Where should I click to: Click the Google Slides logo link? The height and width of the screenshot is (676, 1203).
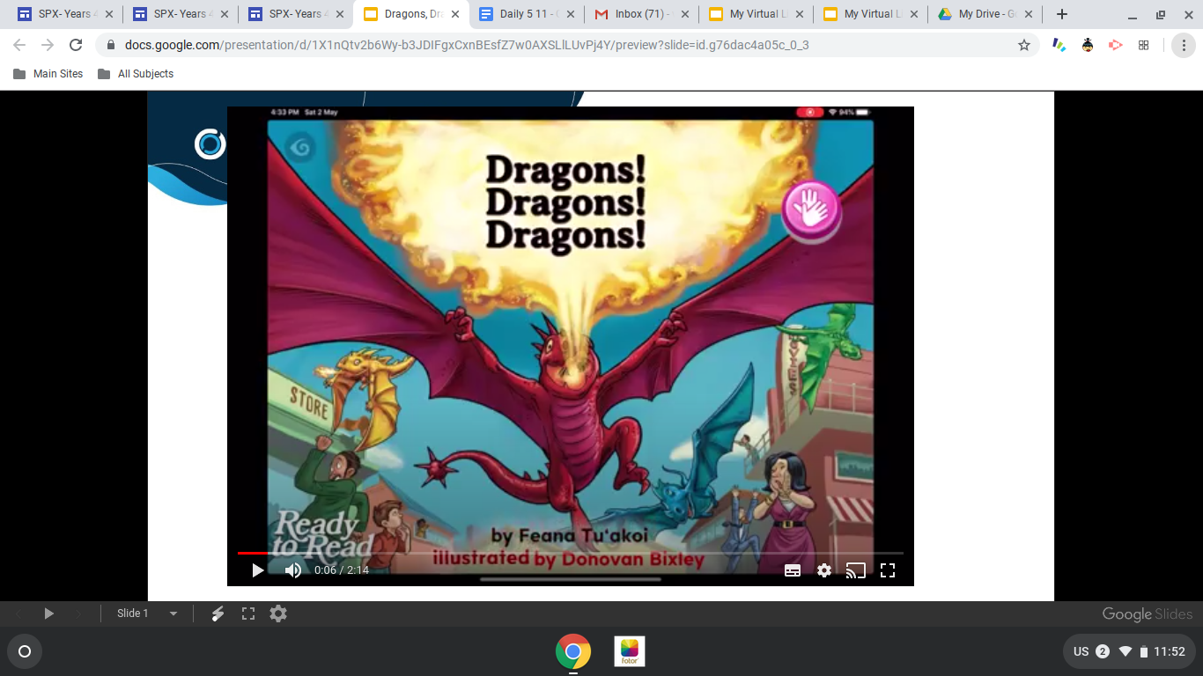[x=1148, y=614]
